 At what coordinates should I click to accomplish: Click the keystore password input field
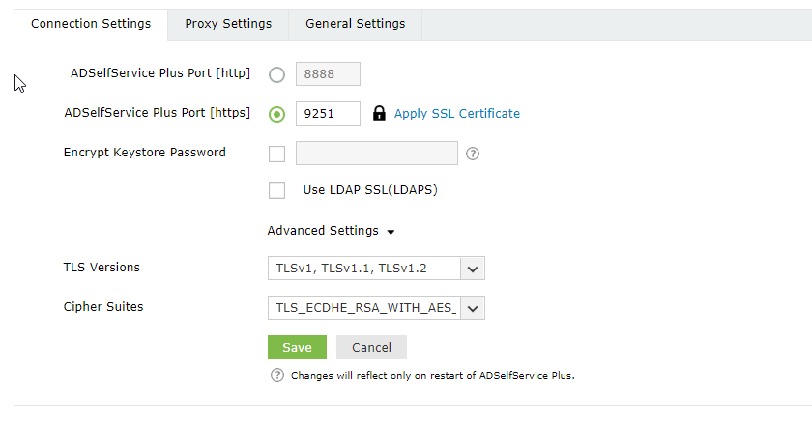click(376, 154)
